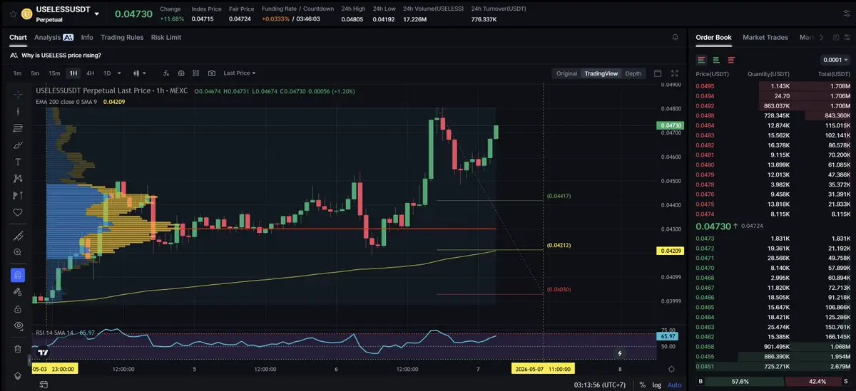
Task: Click the order book pop-out panel icon
Action: click(x=836, y=37)
